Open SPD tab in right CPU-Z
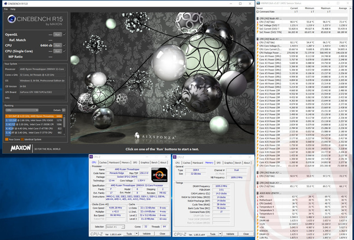This screenshot has height=240, width=354. pos(218,163)
